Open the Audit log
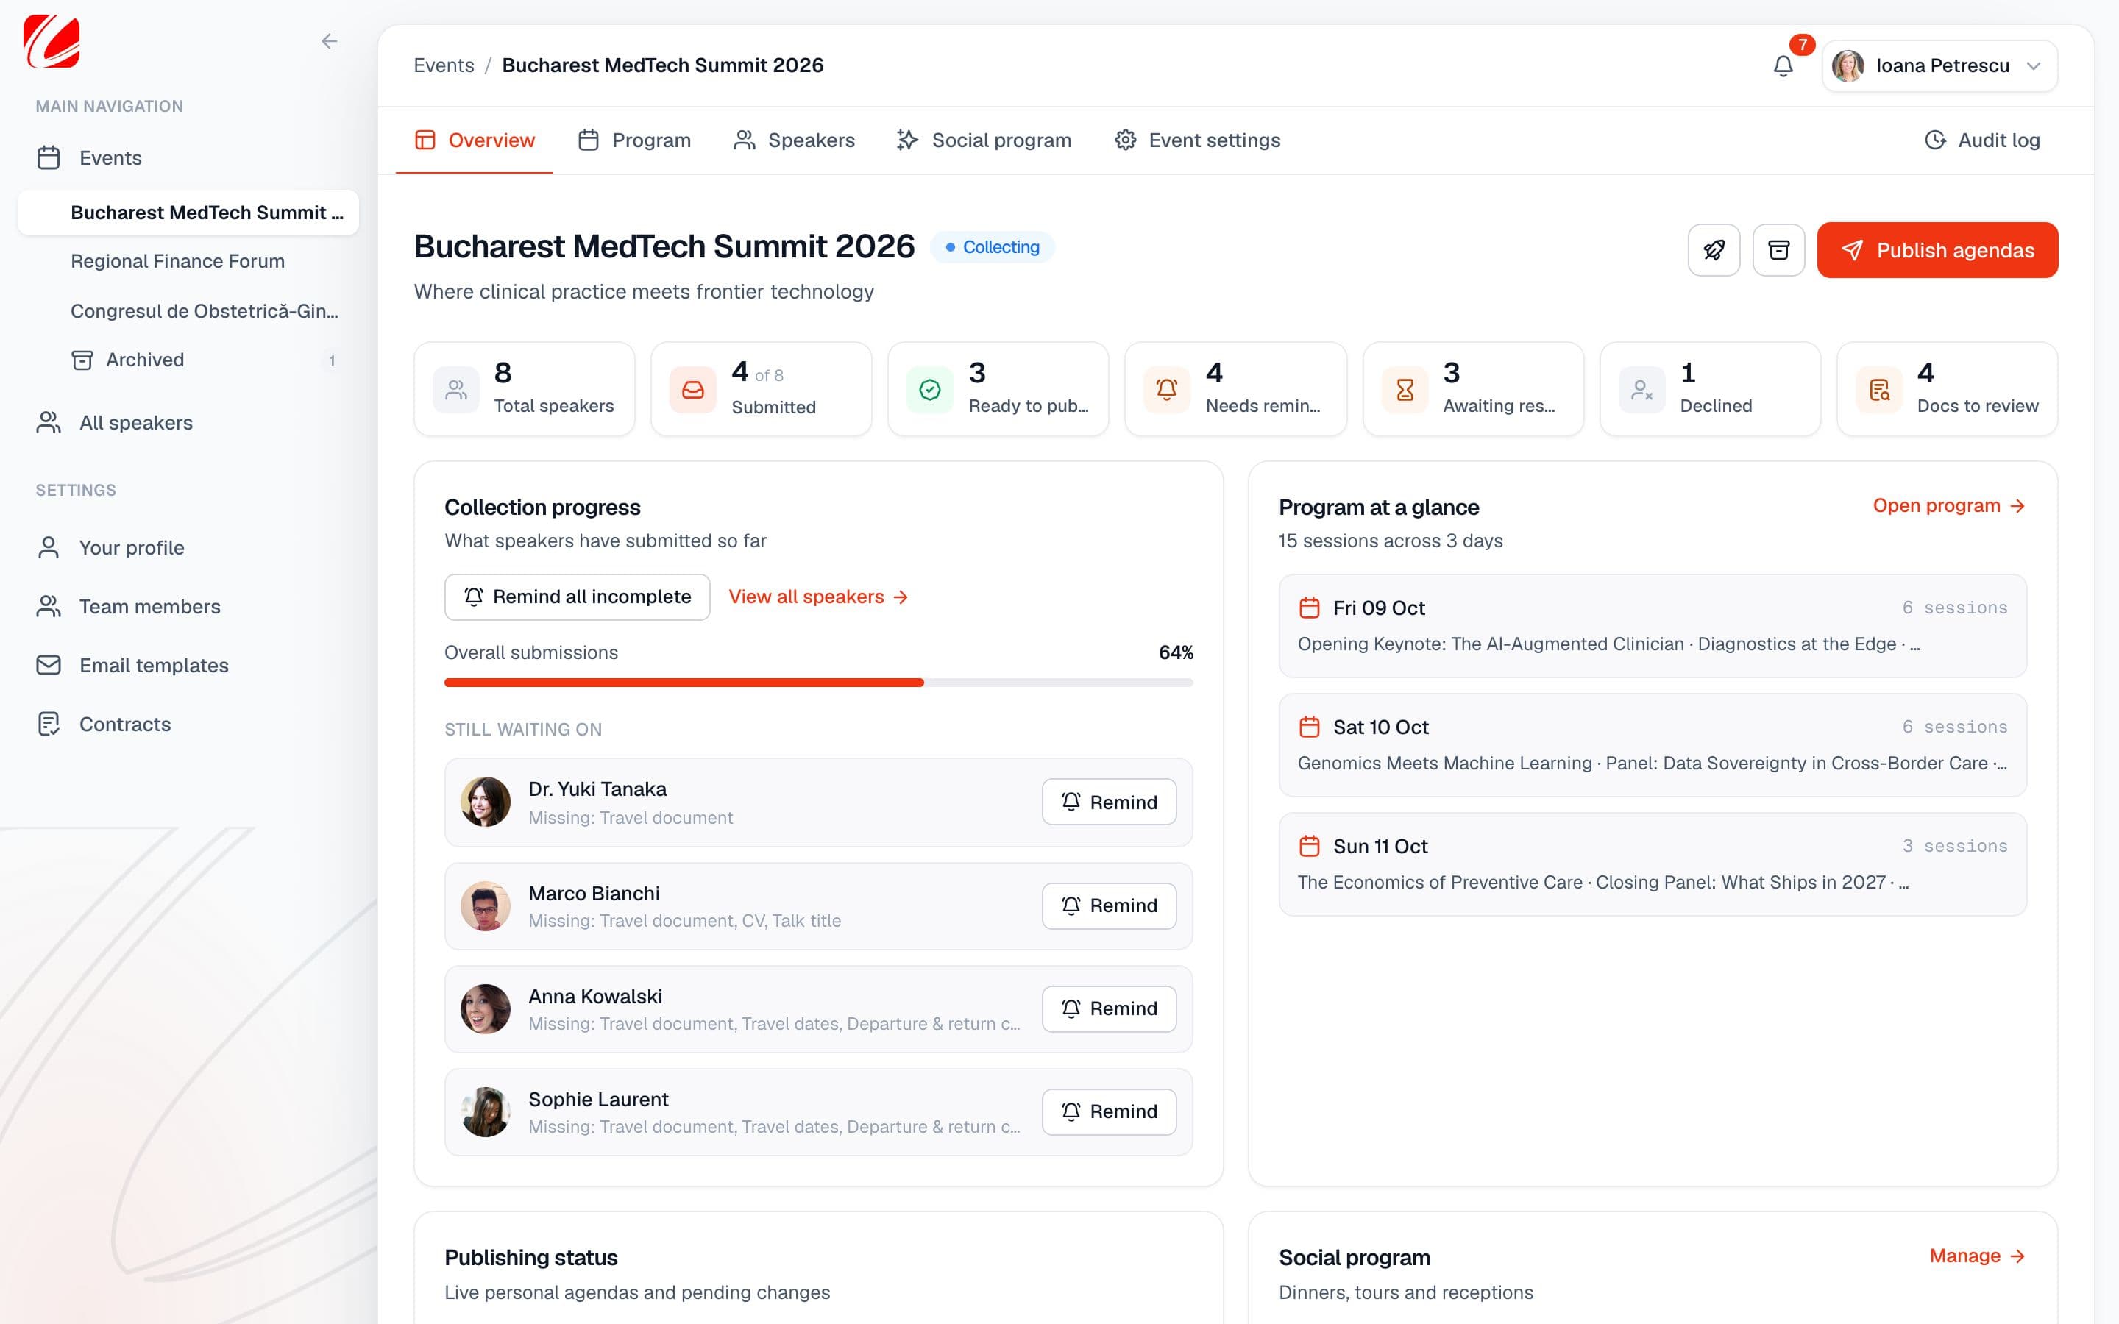Image resolution: width=2119 pixels, height=1324 pixels. point(1982,140)
